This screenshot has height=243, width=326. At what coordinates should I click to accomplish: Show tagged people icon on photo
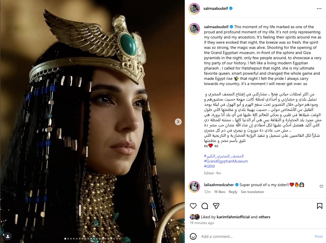8,236
